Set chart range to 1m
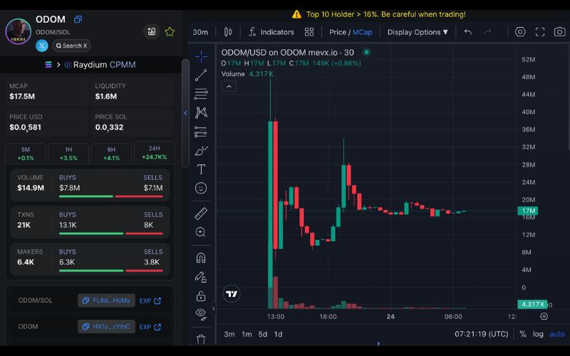Image resolution: width=570 pixels, height=356 pixels. (247, 334)
